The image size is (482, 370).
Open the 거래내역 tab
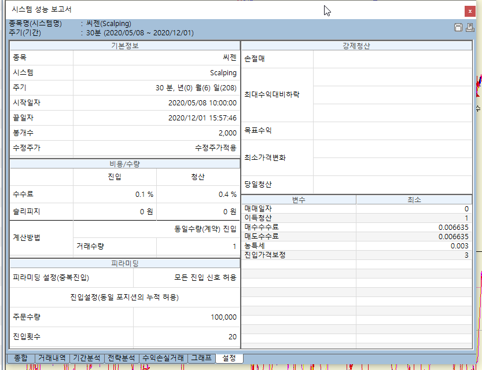[51, 358]
